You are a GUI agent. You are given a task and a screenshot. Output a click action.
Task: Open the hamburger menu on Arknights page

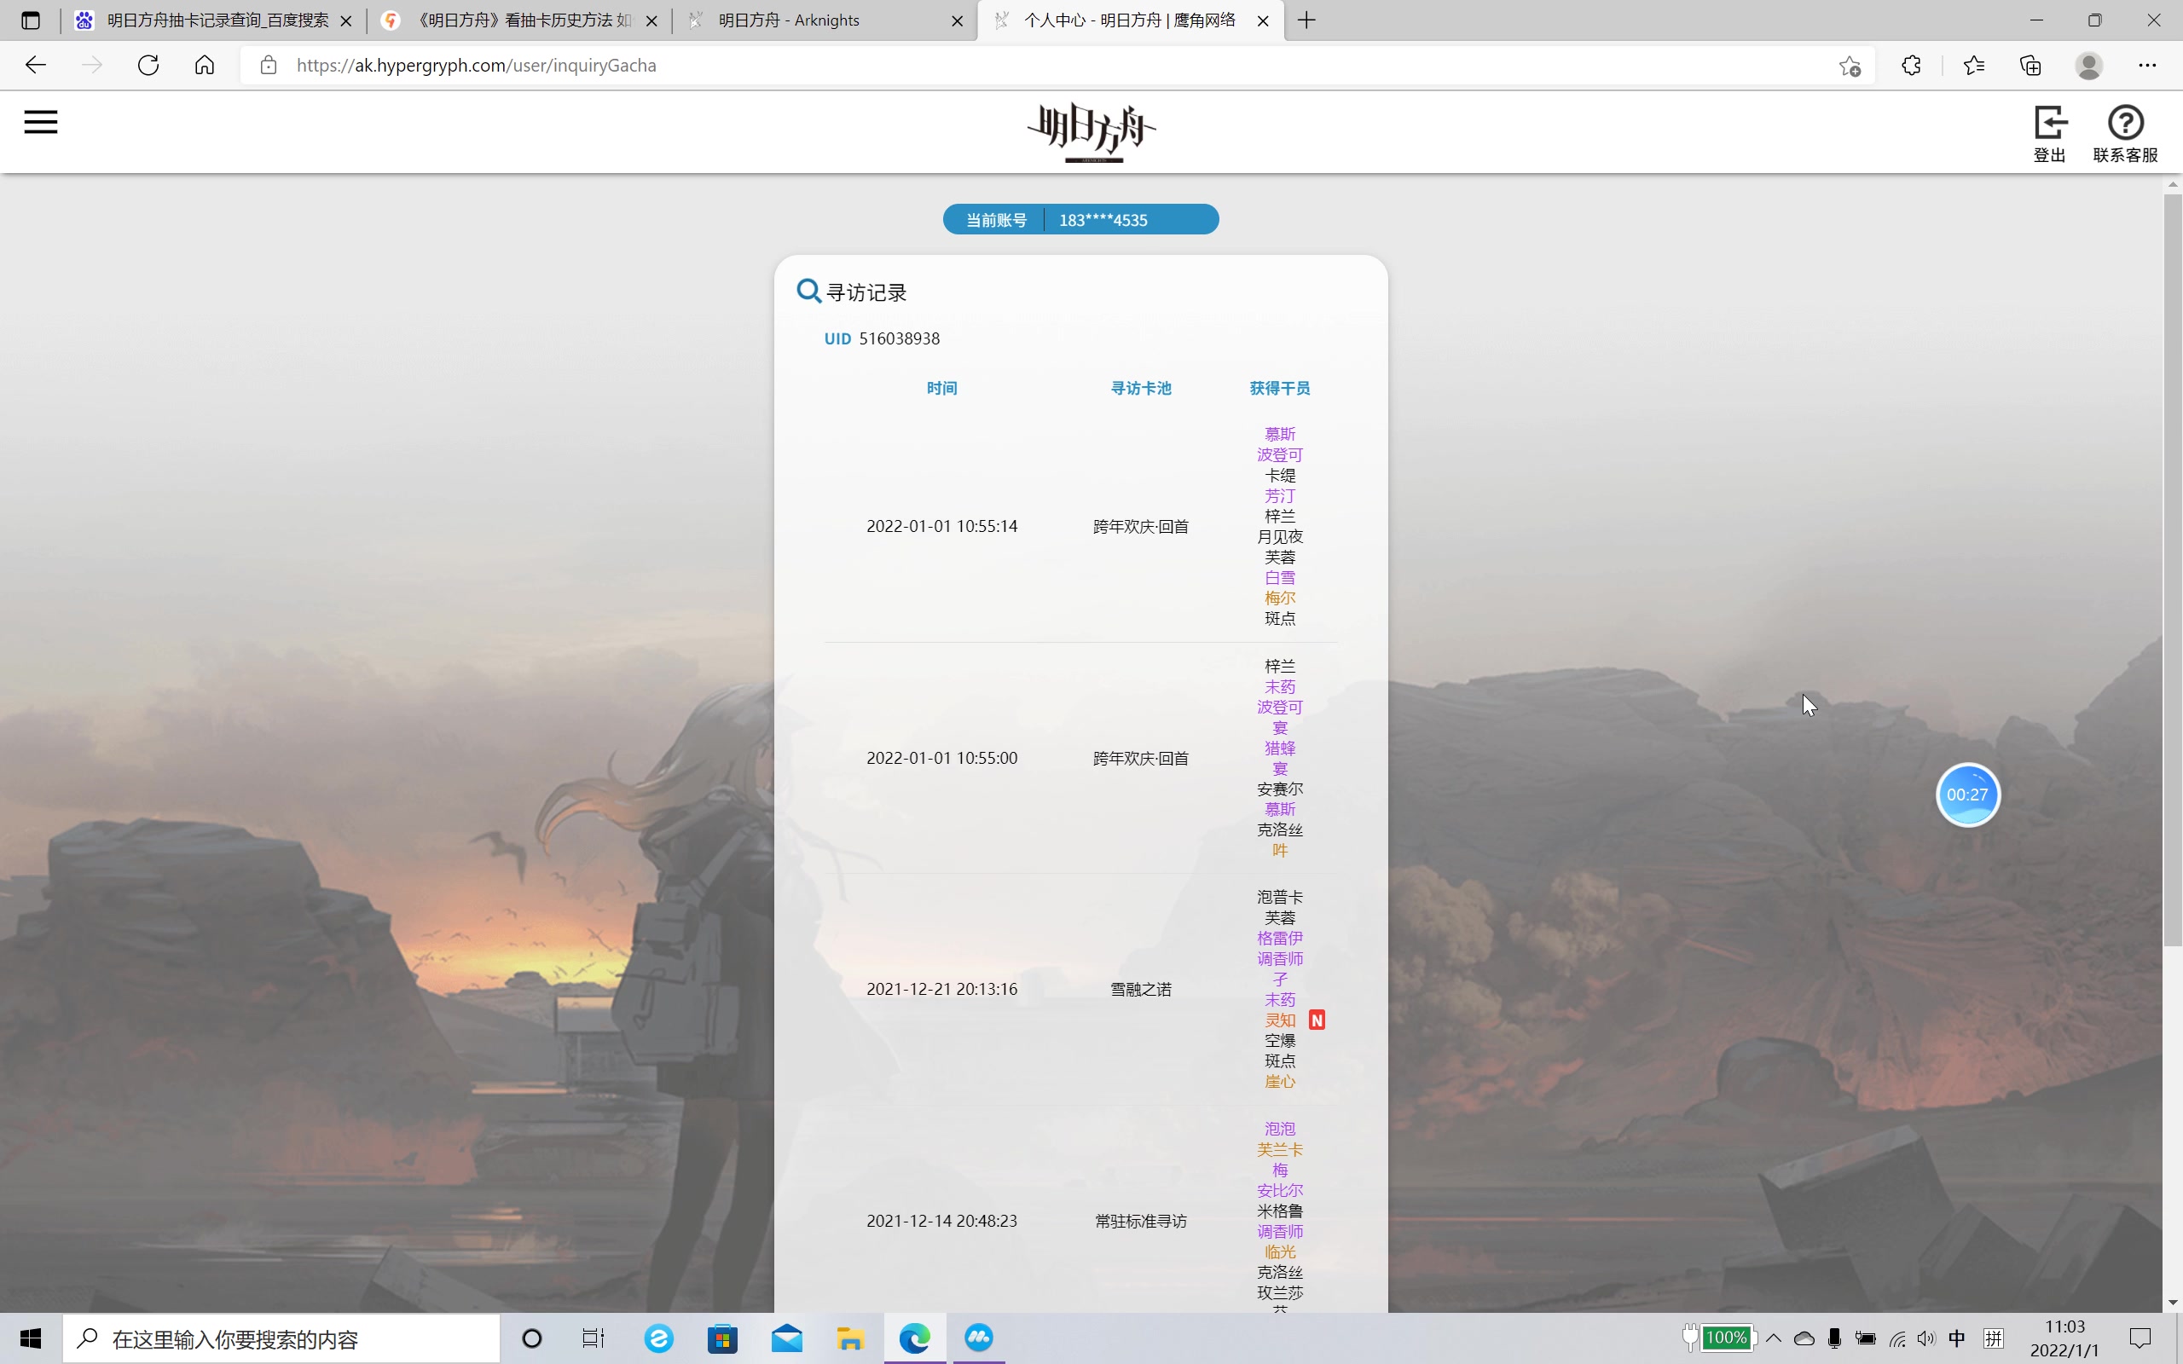click(x=41, y=122)
